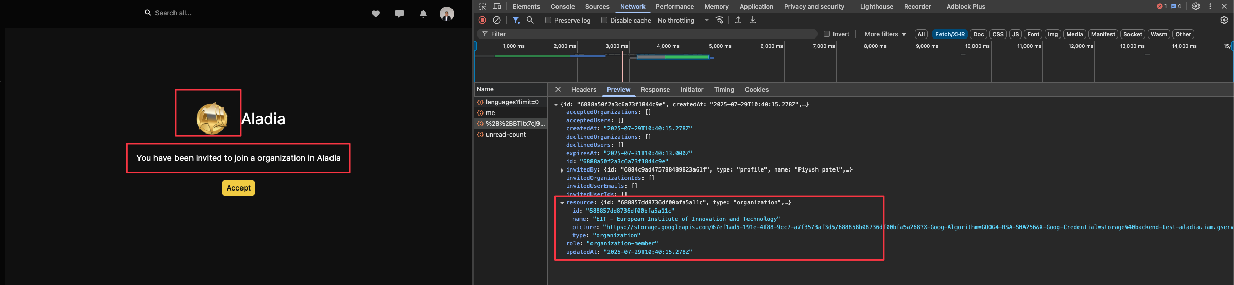Open the chat messages icon
The image size is (1234, 285).
[x=399, y=14]
